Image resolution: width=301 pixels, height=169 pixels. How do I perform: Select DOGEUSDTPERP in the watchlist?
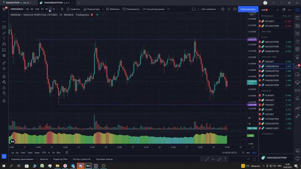[x=276, y=123]
